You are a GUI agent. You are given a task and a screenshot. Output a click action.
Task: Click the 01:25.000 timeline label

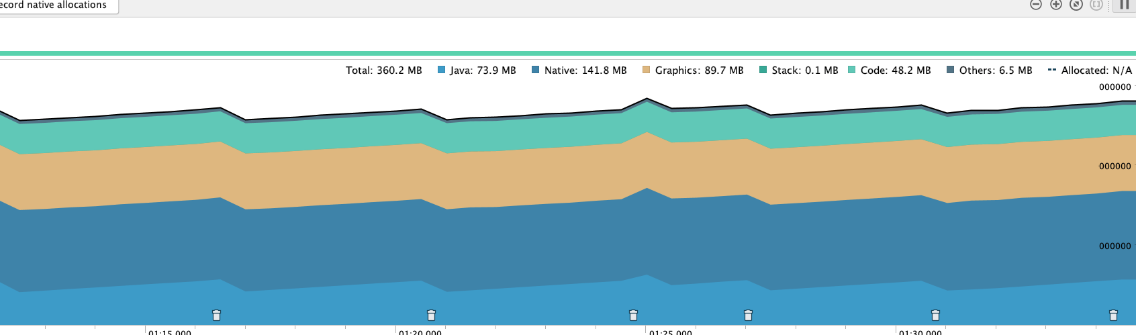coord(670,332)
